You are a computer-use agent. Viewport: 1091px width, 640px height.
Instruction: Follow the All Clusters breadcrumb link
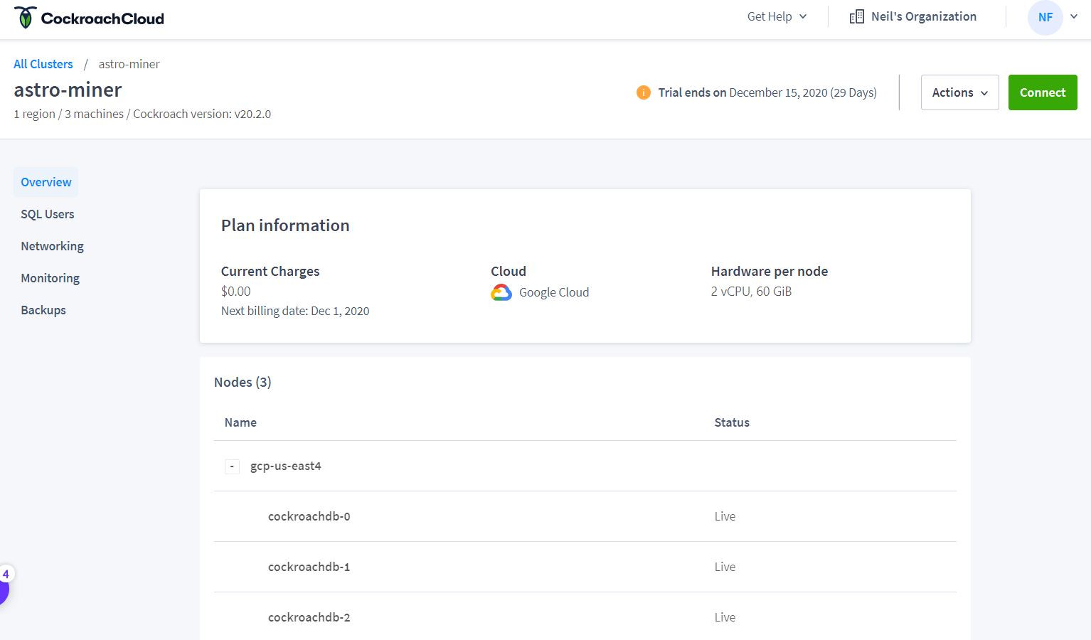pyautogui.click(x=43, y=64)
